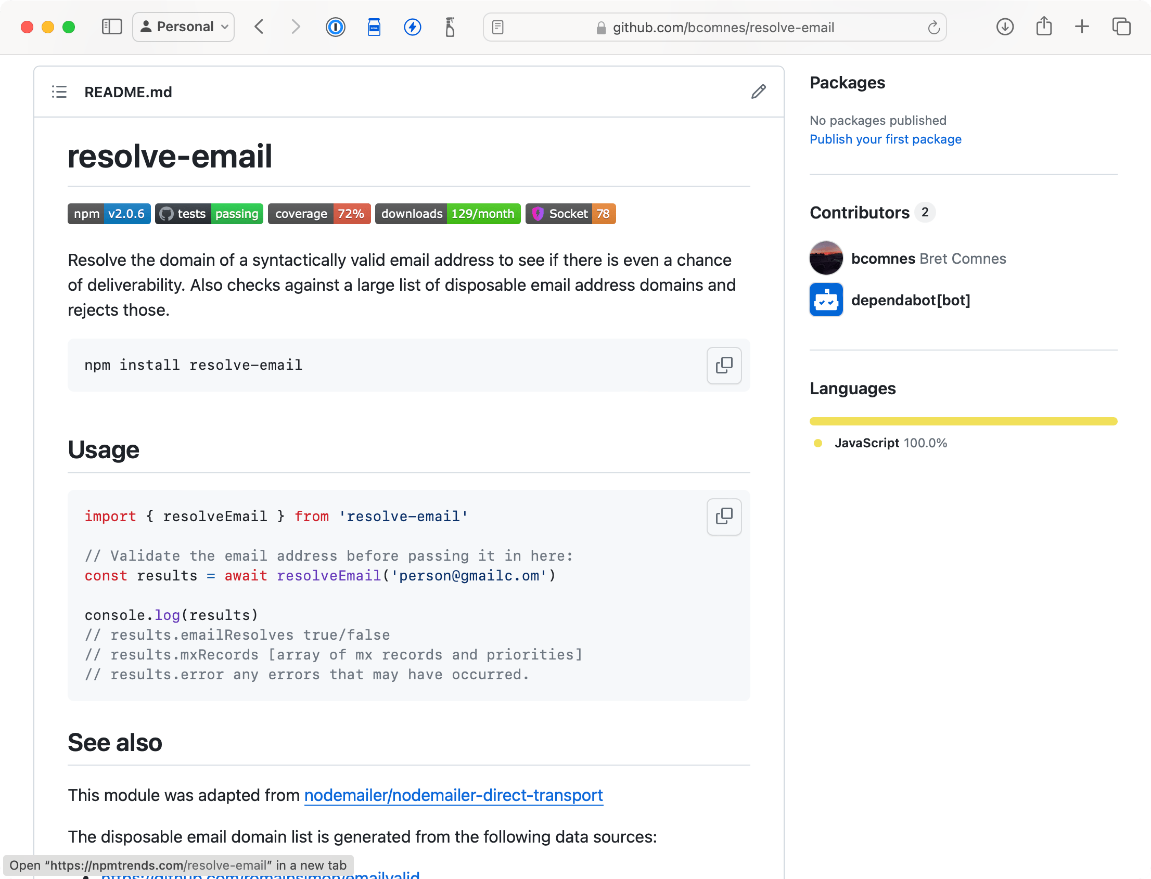Click the npm v2.0.6 badge

pos(109,214)
